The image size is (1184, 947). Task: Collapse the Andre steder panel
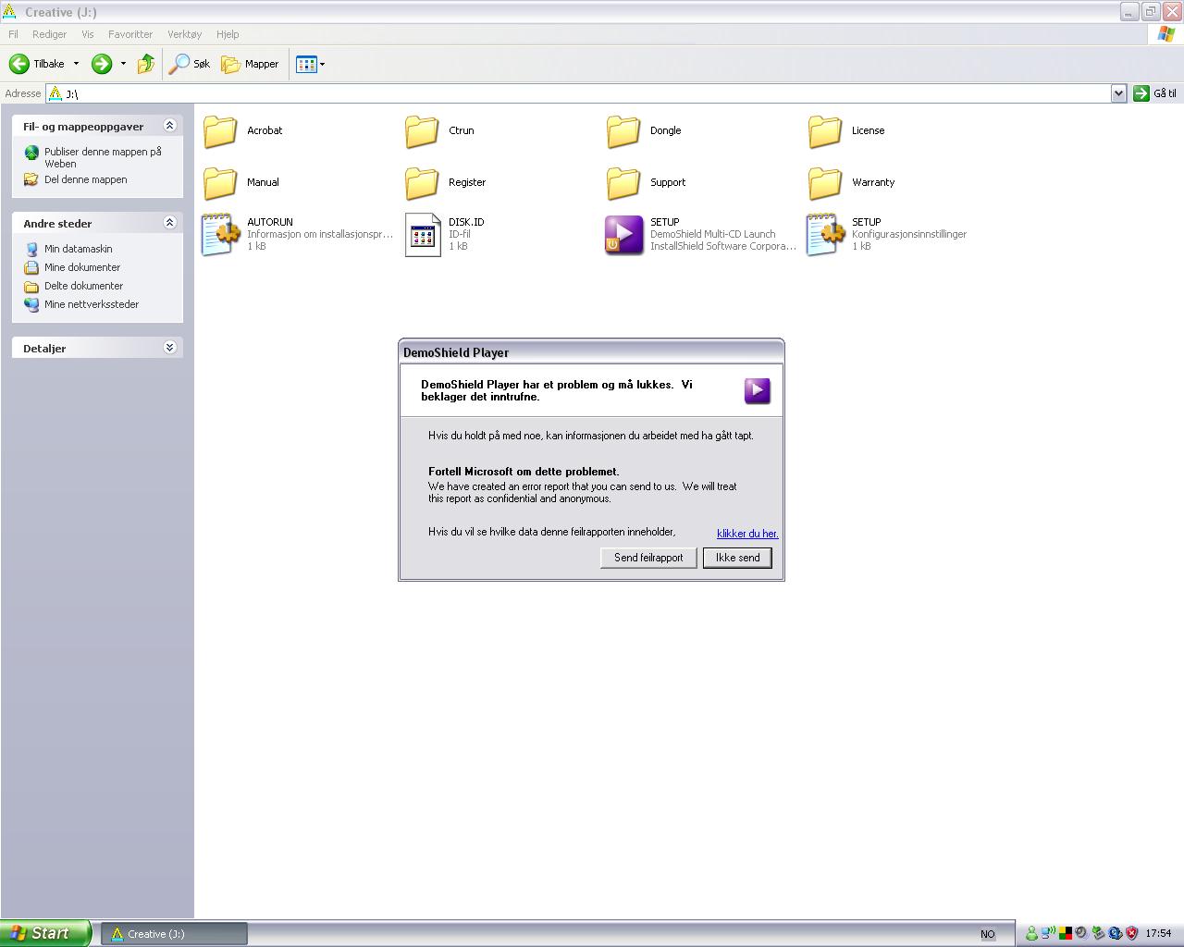coord(169,223)
